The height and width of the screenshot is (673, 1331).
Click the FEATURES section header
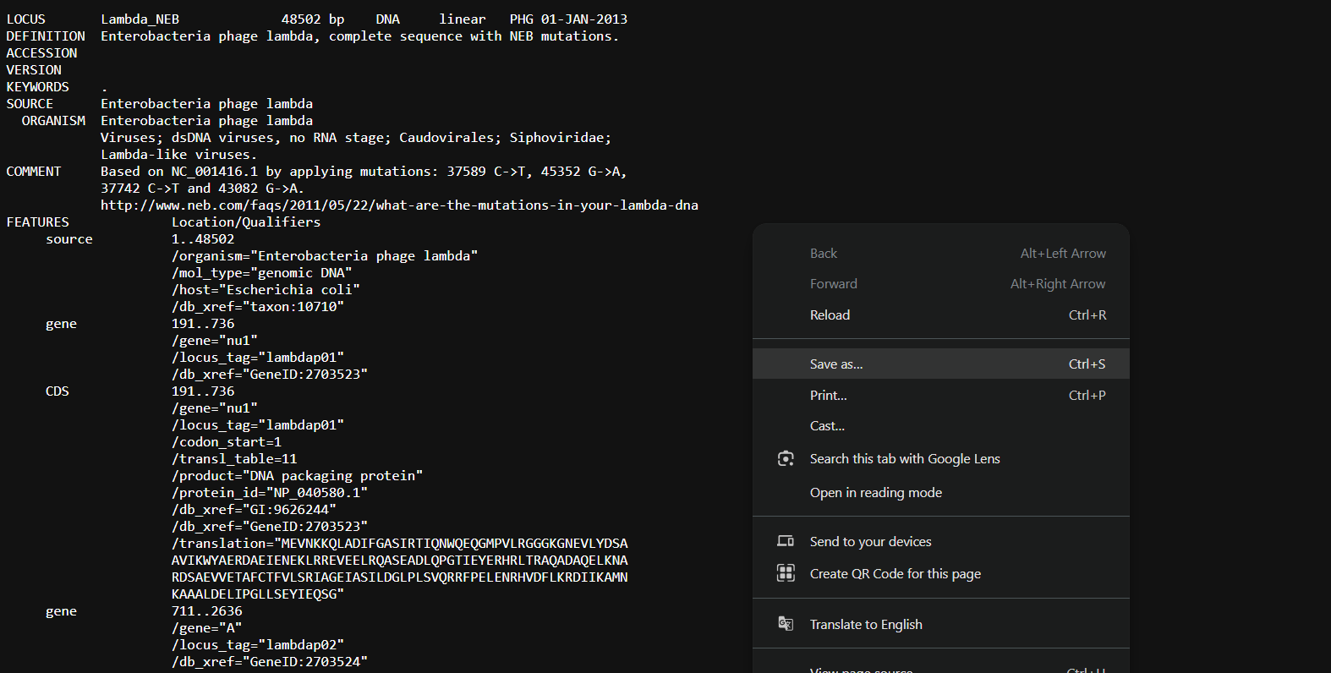tap(38, 222)
